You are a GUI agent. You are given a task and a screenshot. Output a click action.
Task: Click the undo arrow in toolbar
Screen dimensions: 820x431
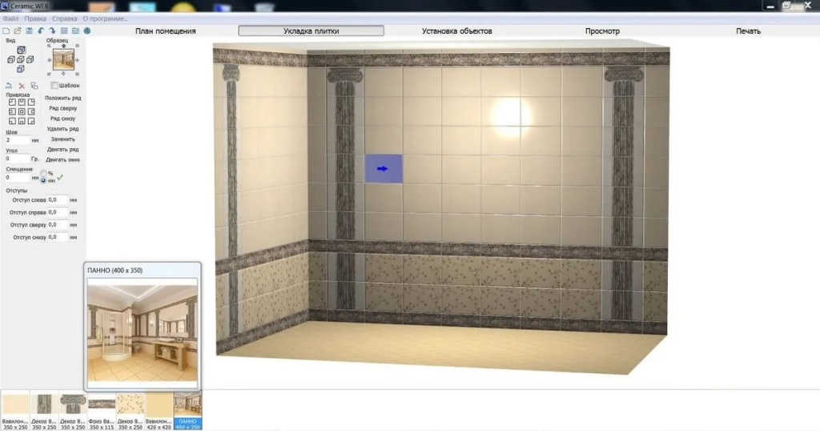pos(41,30)
